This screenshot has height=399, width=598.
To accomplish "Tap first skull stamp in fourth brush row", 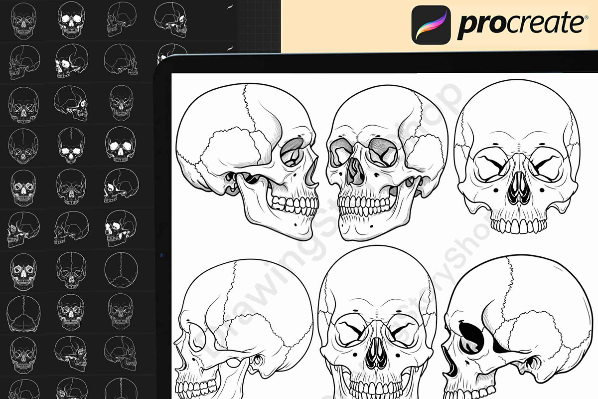I will [22, 147].
